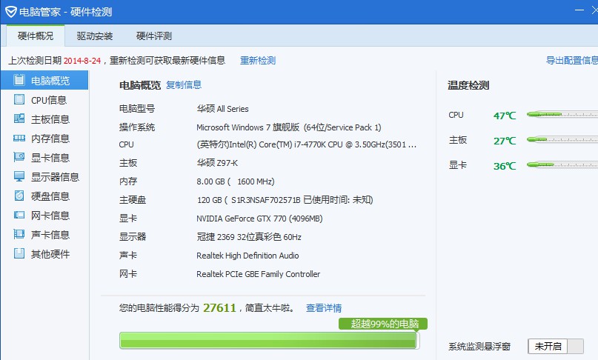Click the 冠捷 2369 display text
Image resolution: width=598 pixels, height=360 pixels.
click(x=249, y=237)
